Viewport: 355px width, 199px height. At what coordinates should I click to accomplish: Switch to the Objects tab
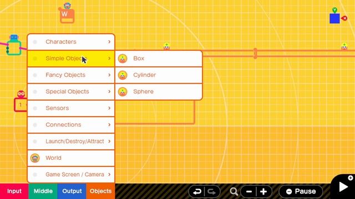[100, 191]
